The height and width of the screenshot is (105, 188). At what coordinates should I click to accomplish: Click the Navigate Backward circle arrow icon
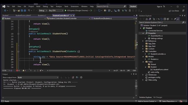point(5,10)
